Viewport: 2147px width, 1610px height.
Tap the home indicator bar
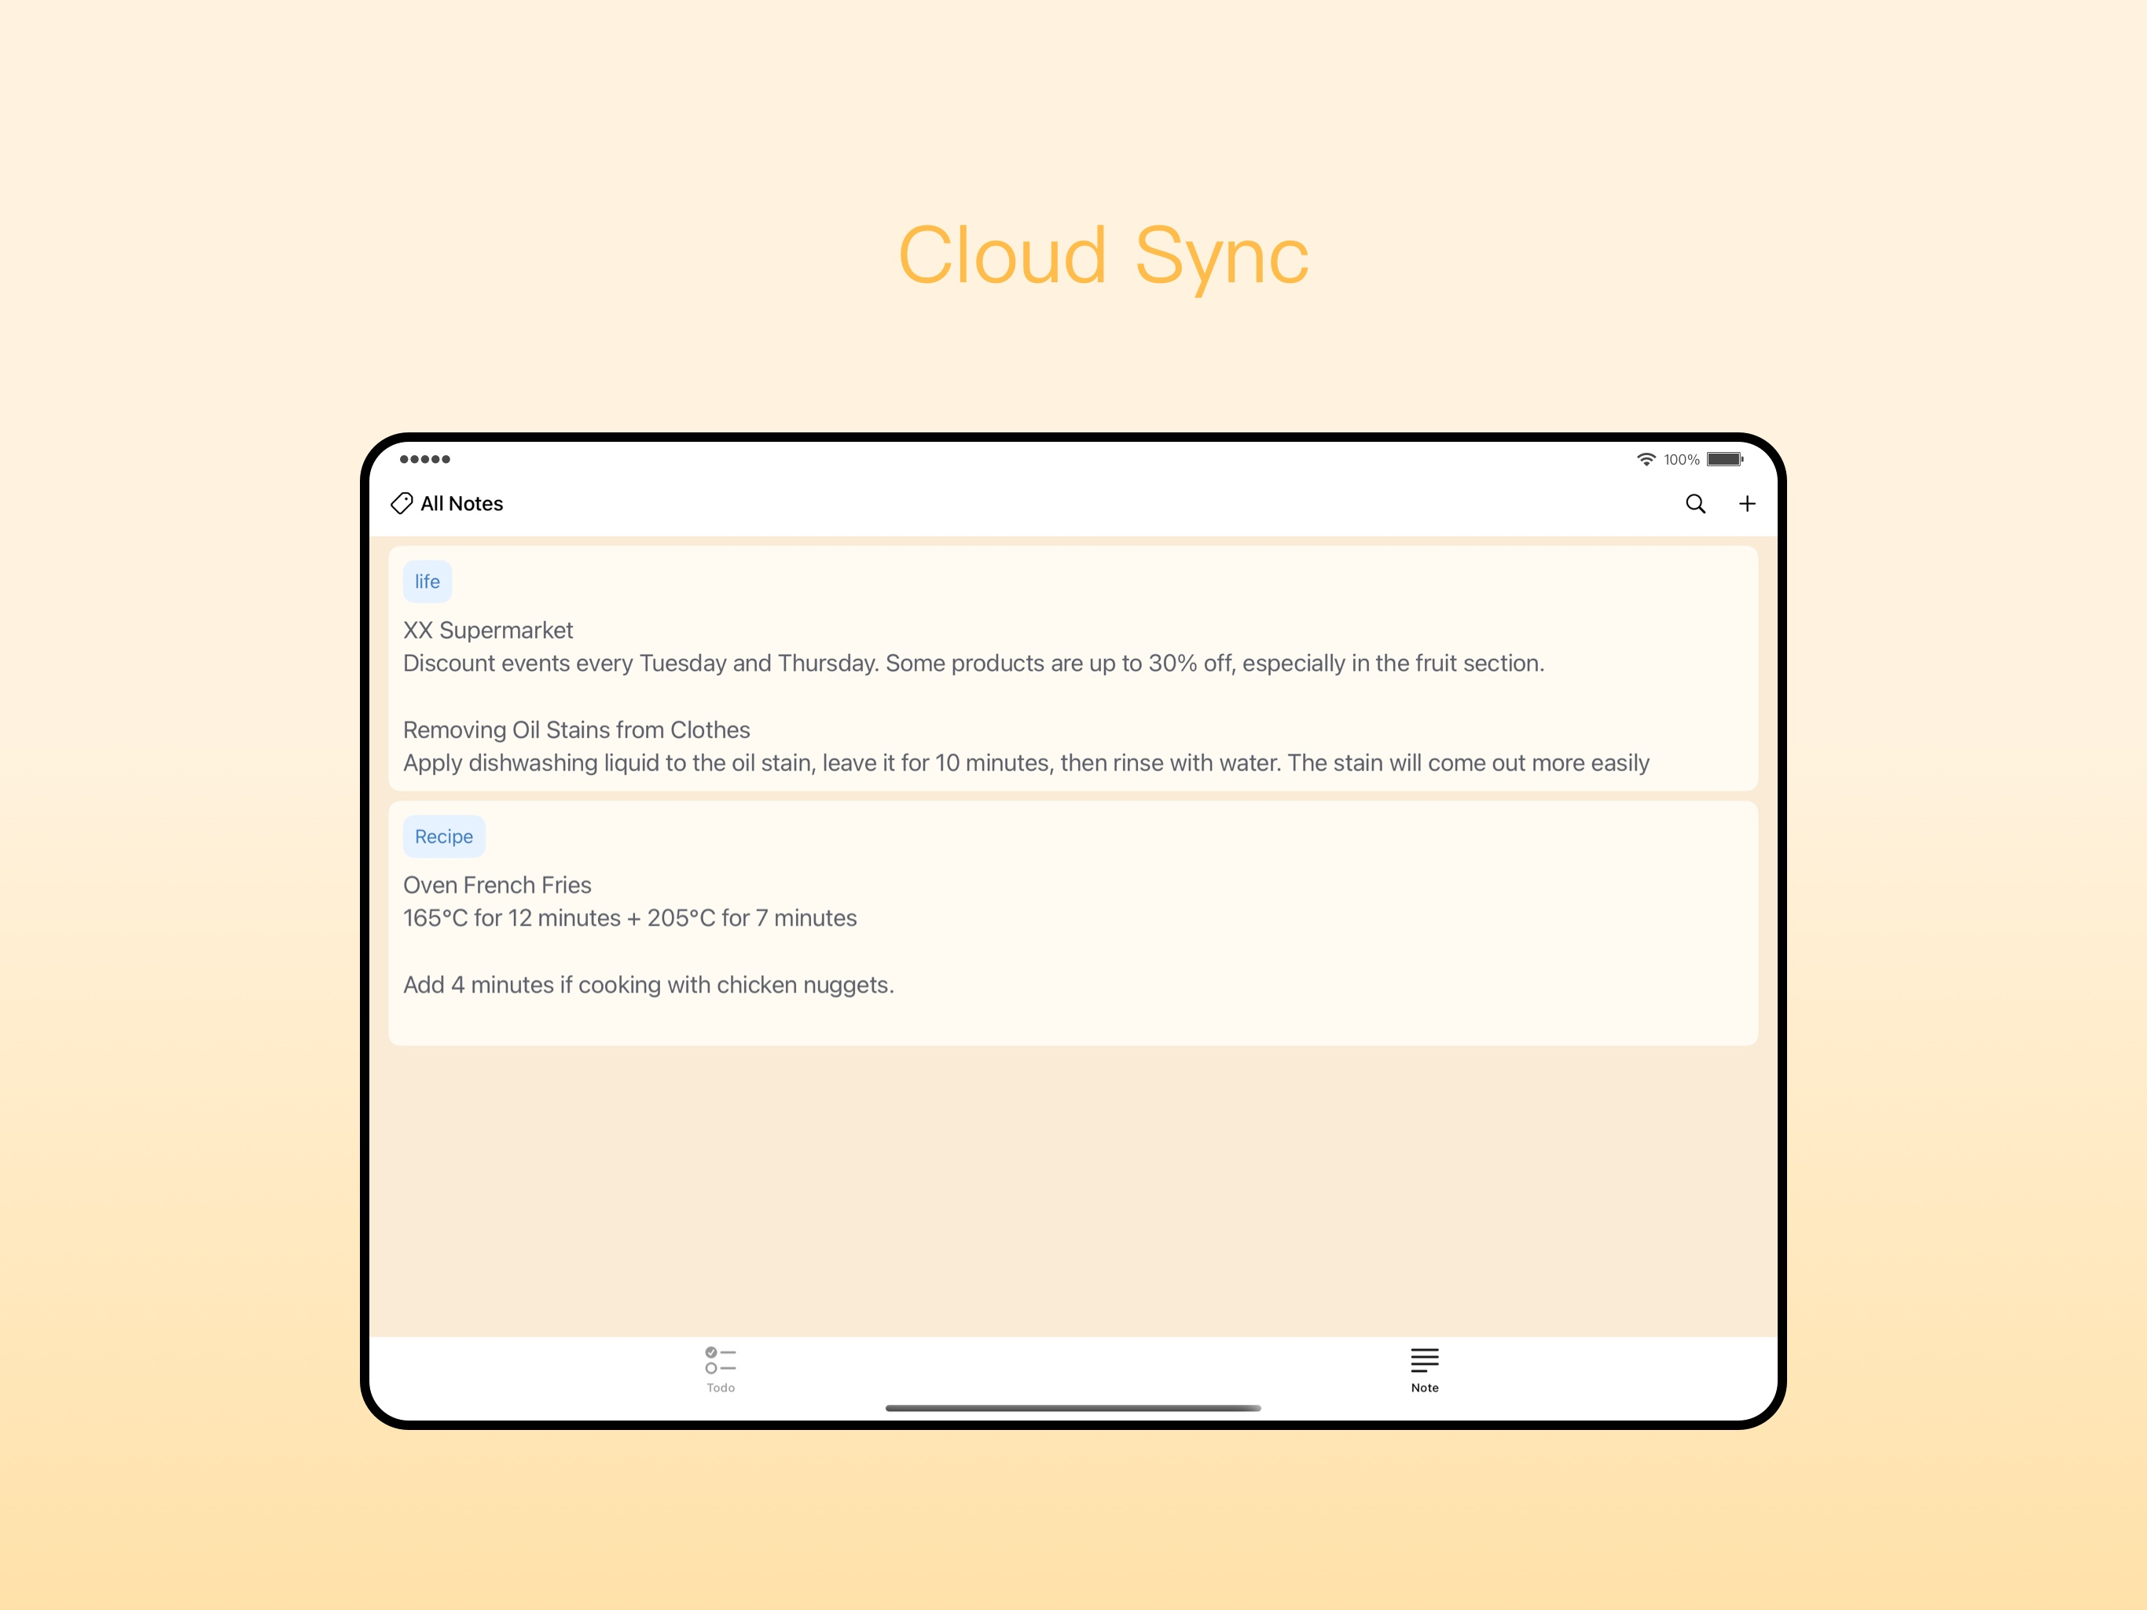point(1073,1408)
